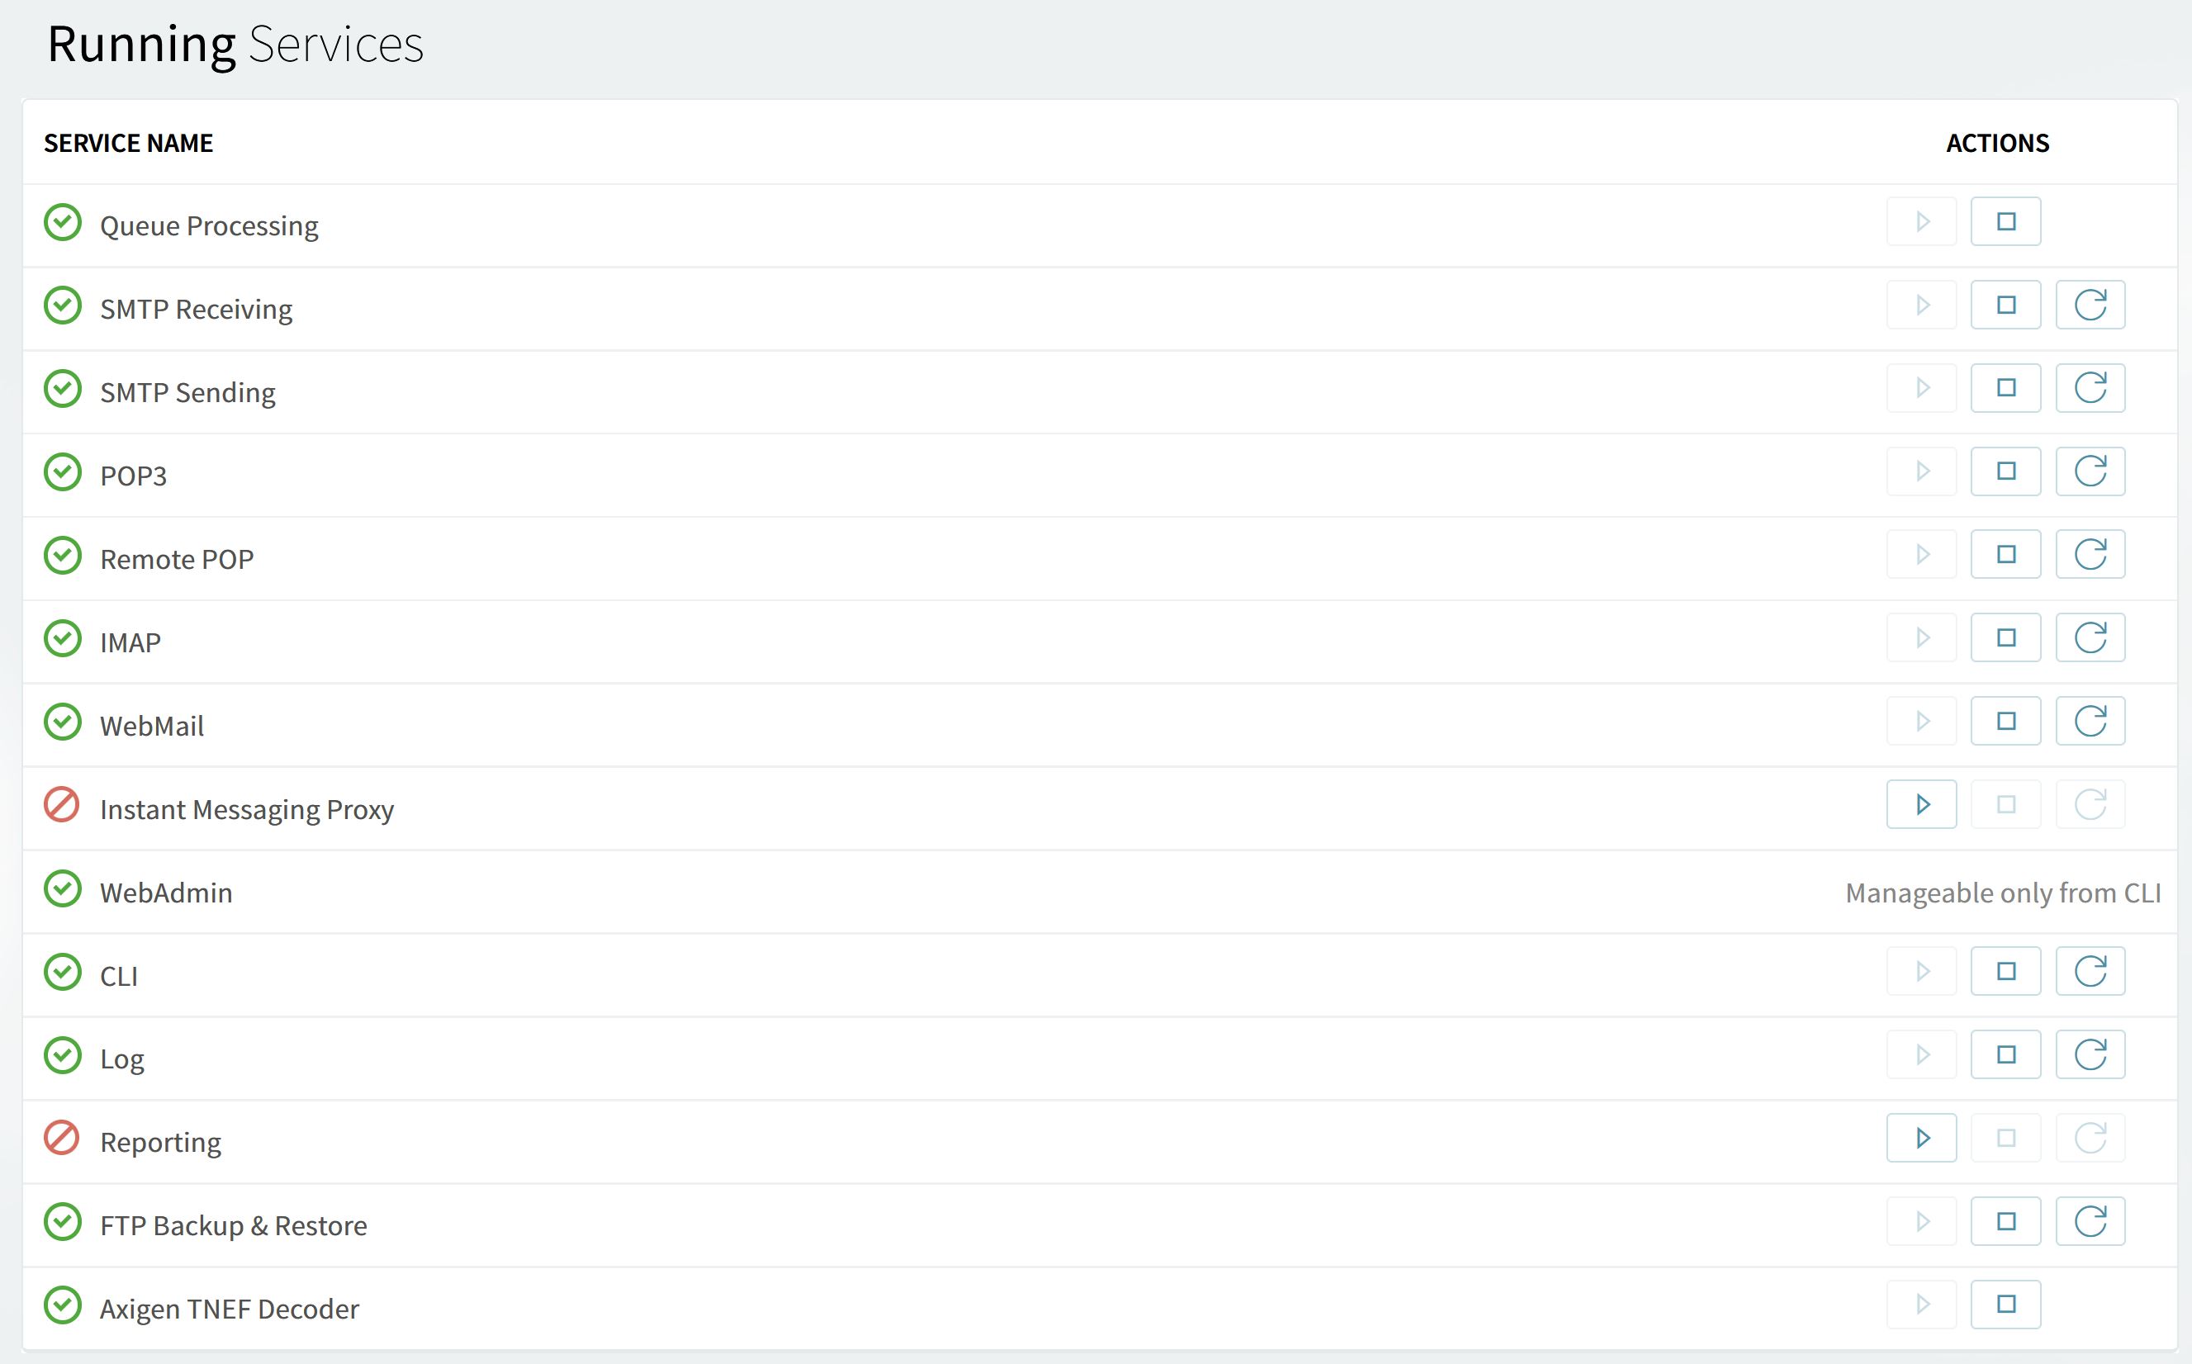2192x1364 pixels.
Task: Click the SERVICE NAME column header
Action: 128,143
